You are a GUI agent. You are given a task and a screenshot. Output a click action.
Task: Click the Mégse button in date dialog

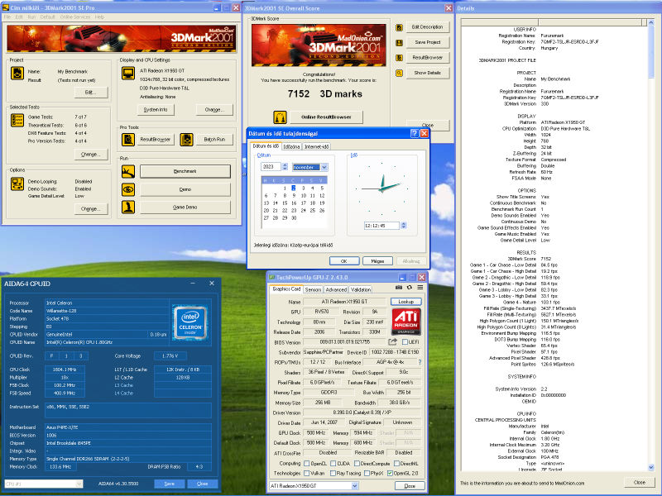click(377, 261)
